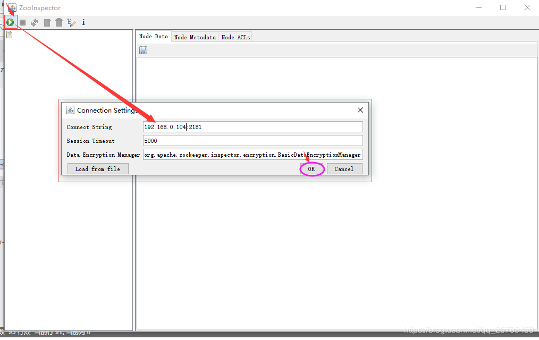Viewport: 539px width, 340px height.
Task: Click the Data Encryption Manager field
Action: tap(252, 155)
